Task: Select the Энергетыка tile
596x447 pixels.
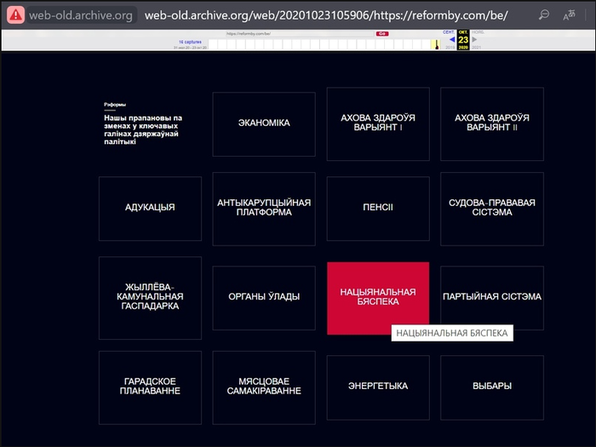Action: (x=378, y=386)
